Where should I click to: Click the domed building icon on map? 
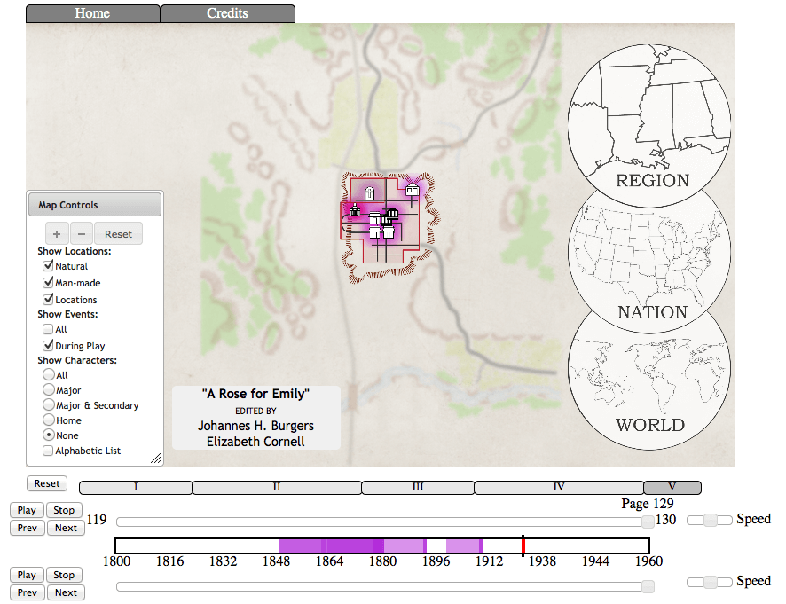tap(355, 210)
